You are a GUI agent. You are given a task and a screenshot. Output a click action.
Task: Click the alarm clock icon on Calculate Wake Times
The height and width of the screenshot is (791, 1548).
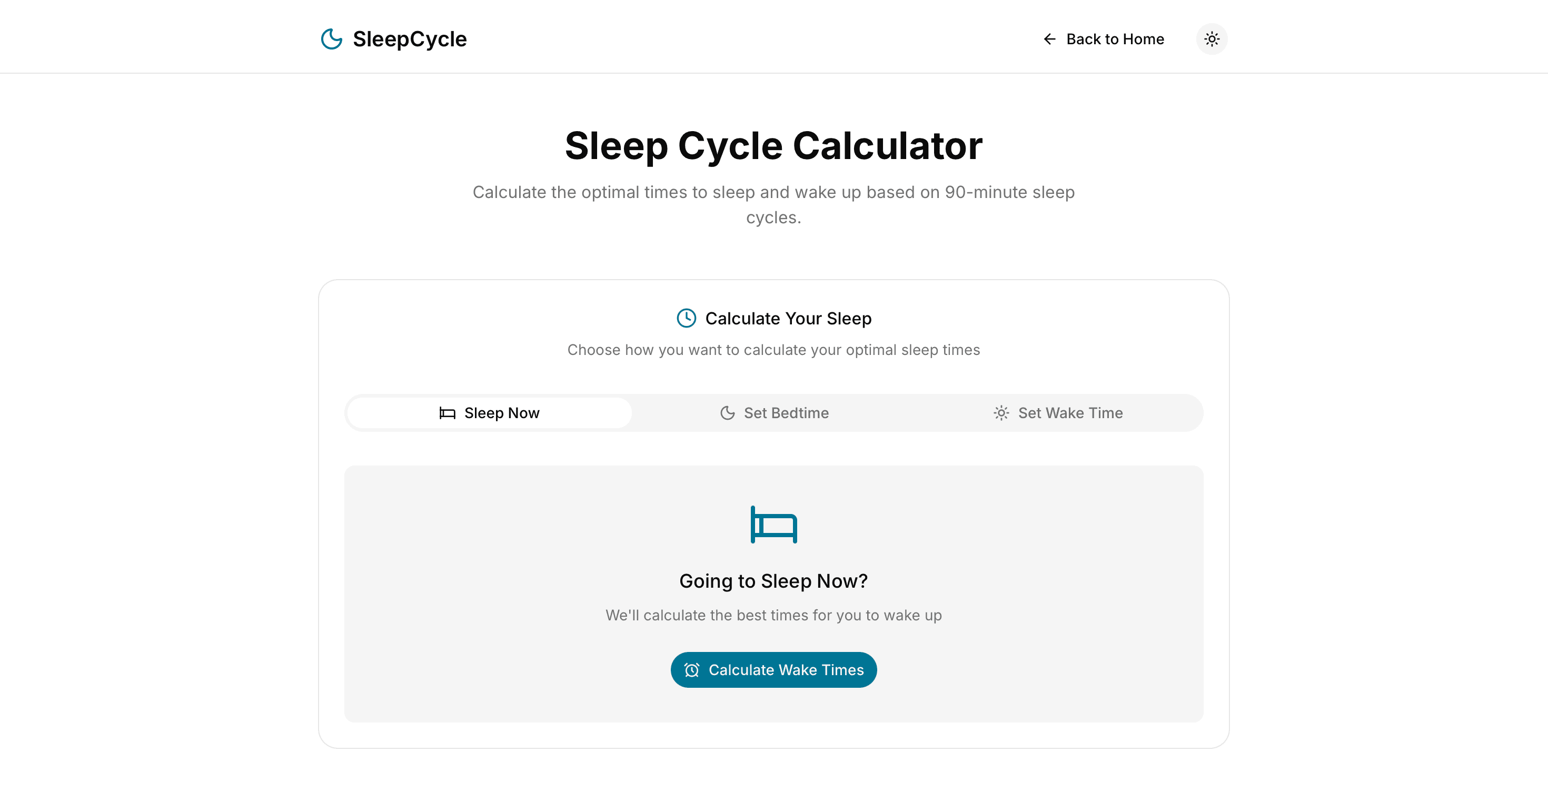point(692,669)
